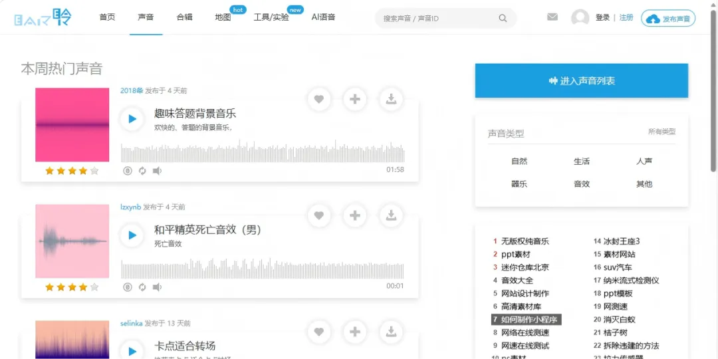Add 和平精英死亡音效 with plus icon
This screenshot has height=359, width=718.
click(x=355, y=215)
